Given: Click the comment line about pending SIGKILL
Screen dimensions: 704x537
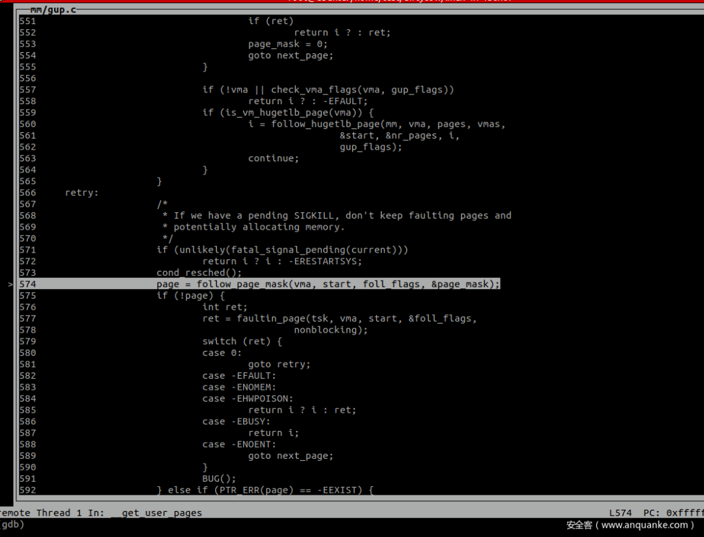Looking at the screenshot, I should click(337, 215).
